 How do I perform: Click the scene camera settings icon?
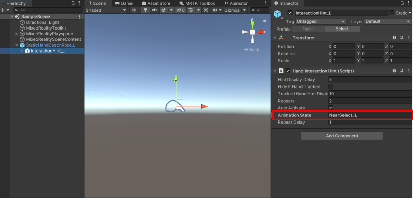215,10
